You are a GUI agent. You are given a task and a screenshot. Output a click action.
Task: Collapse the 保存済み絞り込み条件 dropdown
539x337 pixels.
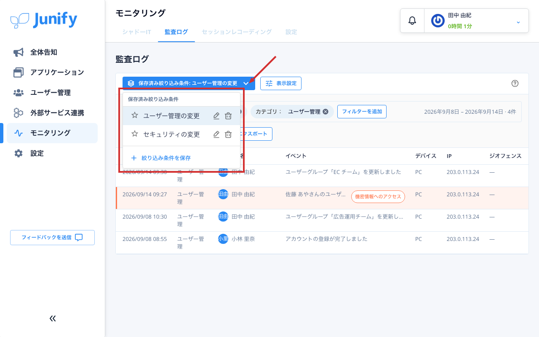click(x=189, y=83)
